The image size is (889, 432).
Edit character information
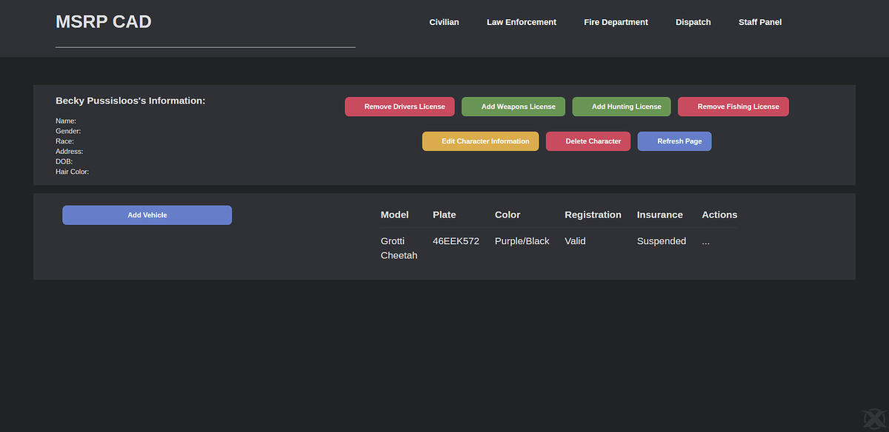(481, 141)
